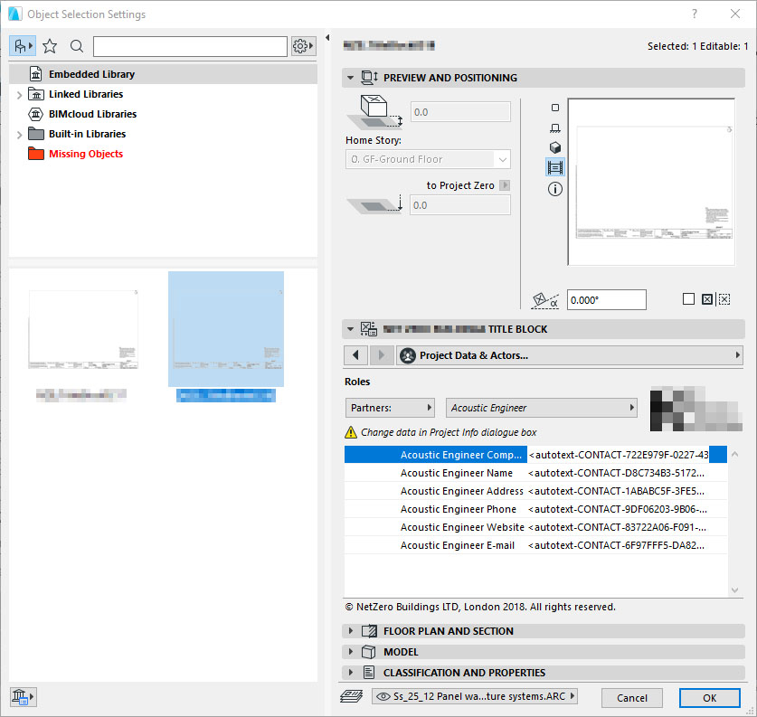Select the preview picture filmstrip icon
Screen dimensions: 757x717
(x=555, y=167)
